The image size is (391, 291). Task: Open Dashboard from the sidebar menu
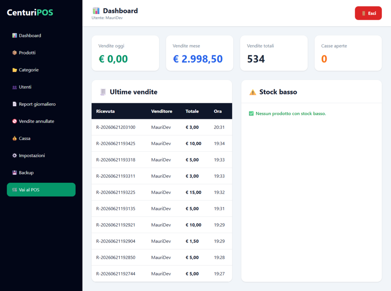[41, 35]
